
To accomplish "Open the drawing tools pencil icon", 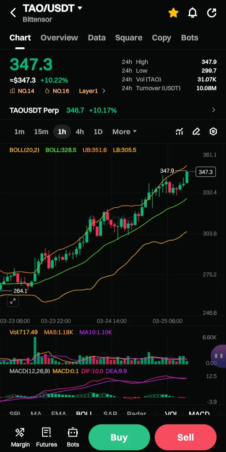I will 196,132.
